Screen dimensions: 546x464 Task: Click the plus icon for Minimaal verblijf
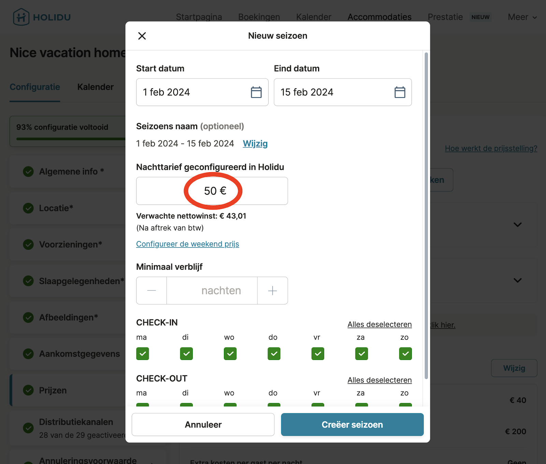pos(272,290)
